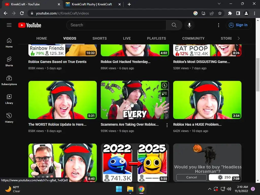This screenshot has height=195, width=260.
Task: Open the Chrome tab search dropdown
Action: [219, 4]
